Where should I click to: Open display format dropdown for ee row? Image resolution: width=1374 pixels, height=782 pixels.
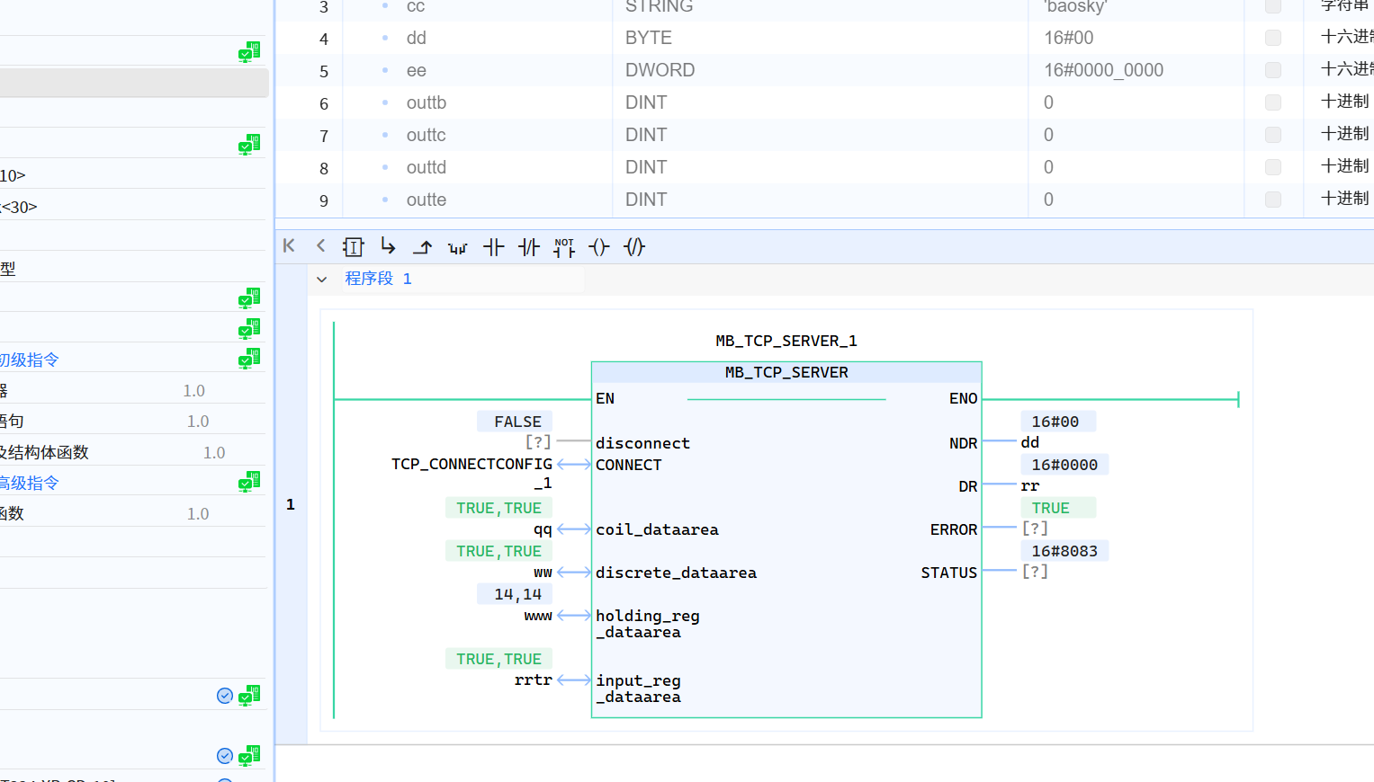[x=1344, y=70]
